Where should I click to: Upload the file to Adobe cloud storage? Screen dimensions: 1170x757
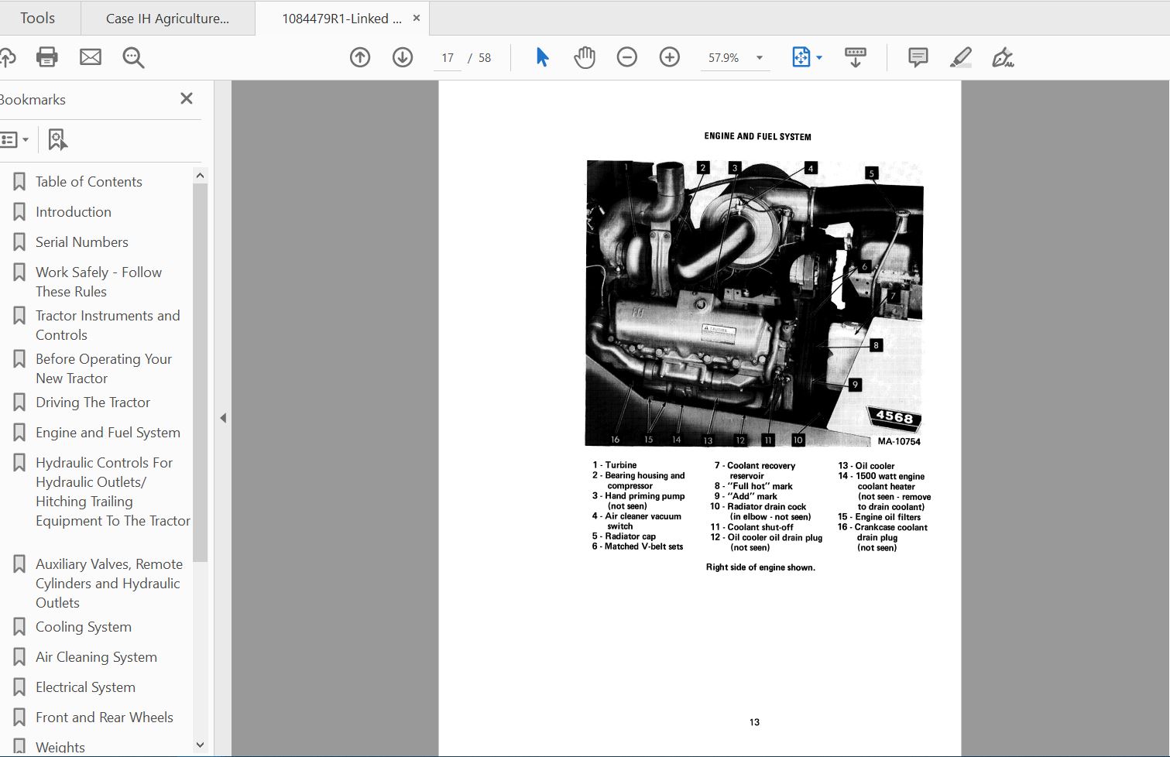click(8, 57)
